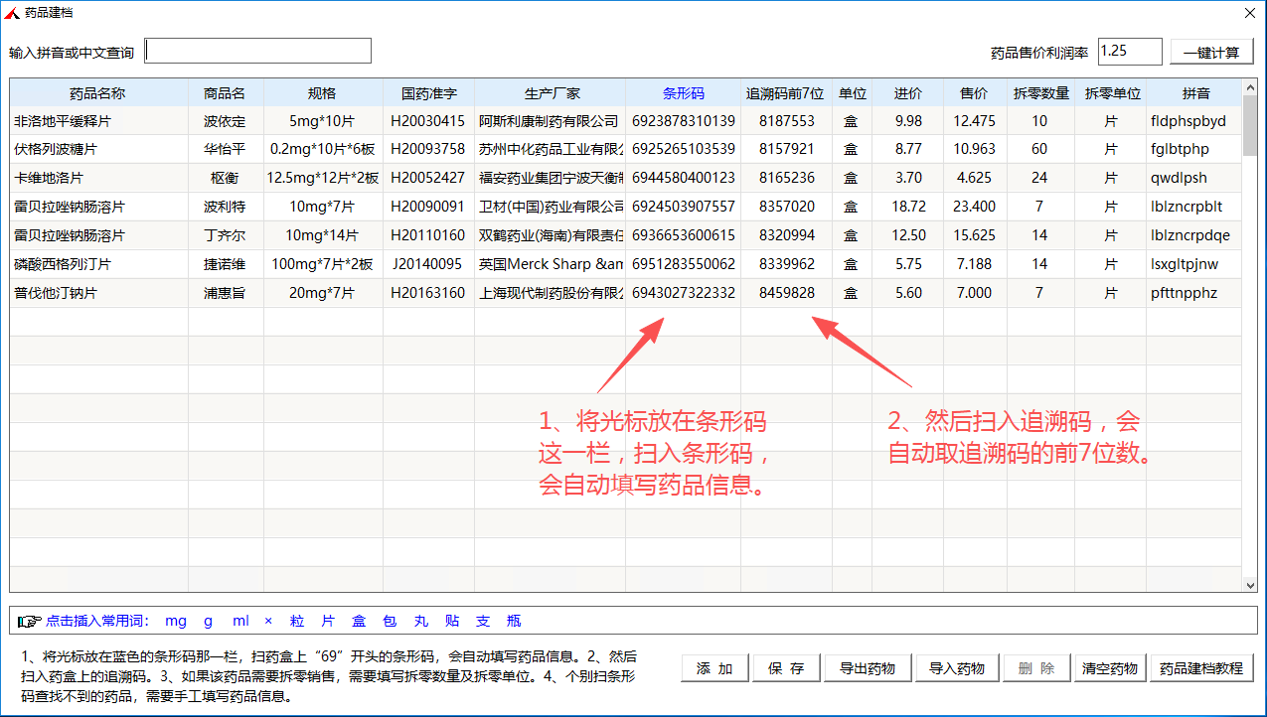This screenshot has width=1267, height=717.
Task: Click the 一键计算 button
Action: (1211, 53)
